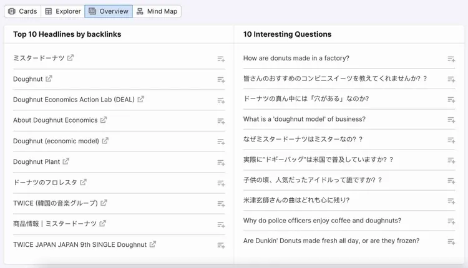This screenshot has width=468, height=268.
Task: Click the Dunkin' Donuts made fresh question
Action: point(331,241)
